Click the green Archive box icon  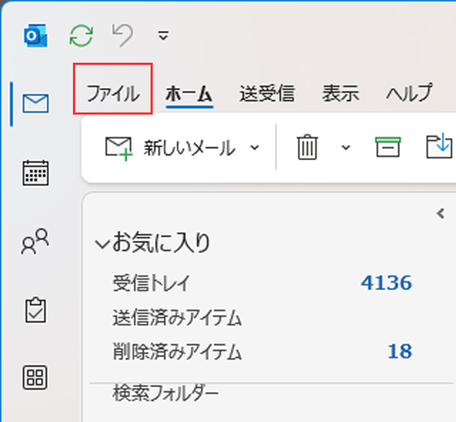click(388, 147)
